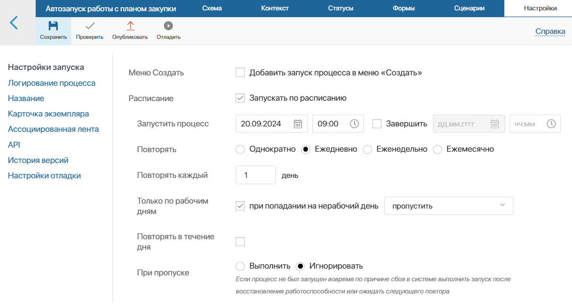Expand the пропустить dropdown

pyautogui.click(x=448, y=206)
